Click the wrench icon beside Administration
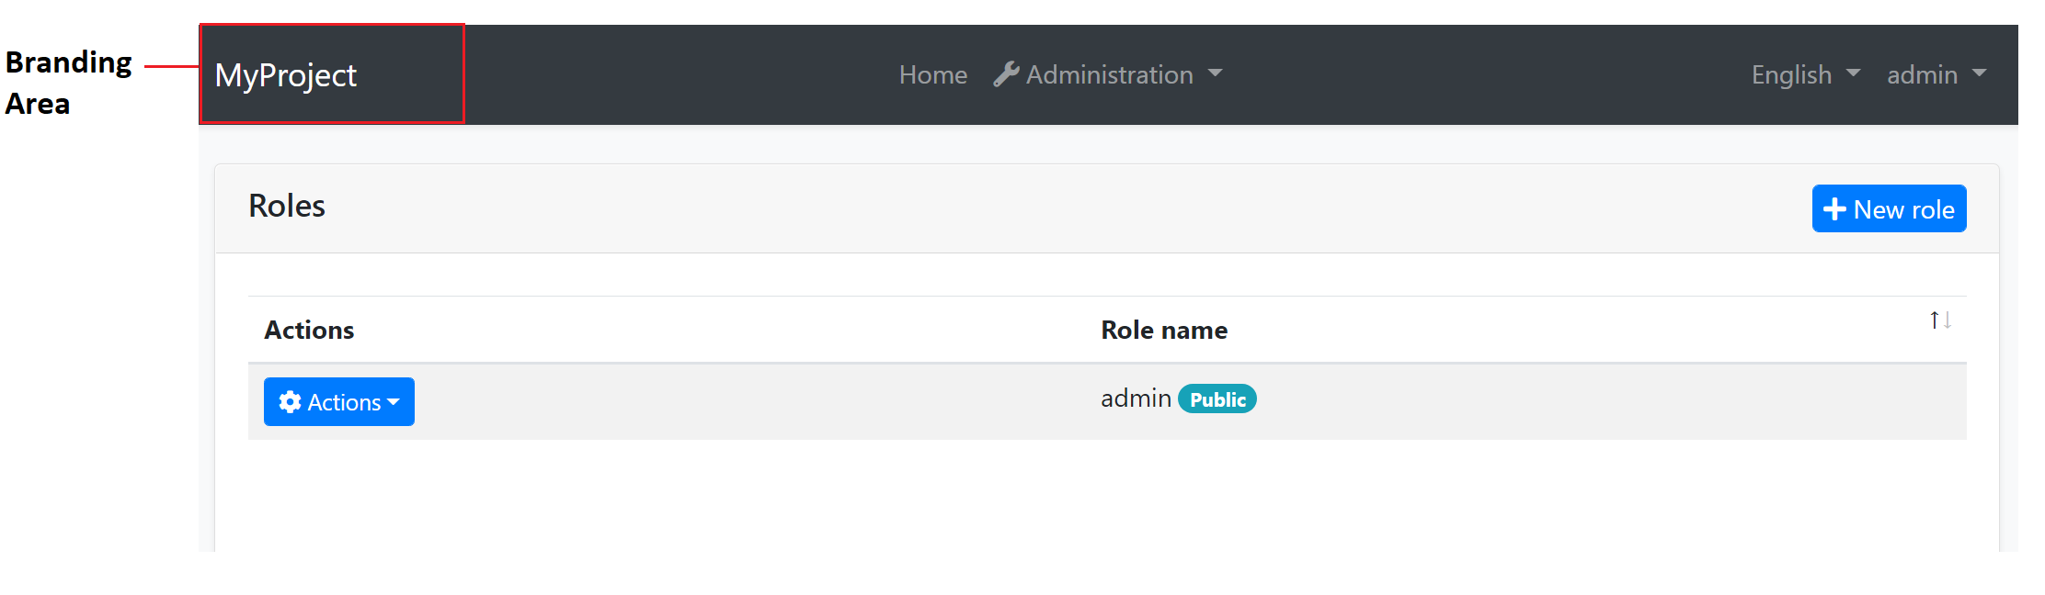Image resolution: width=2045 pixels, height=595 pixels. point(1006,74)
